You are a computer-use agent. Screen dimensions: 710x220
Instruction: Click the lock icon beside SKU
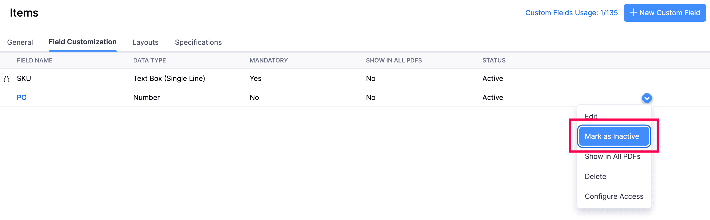(x=7, y=79)
